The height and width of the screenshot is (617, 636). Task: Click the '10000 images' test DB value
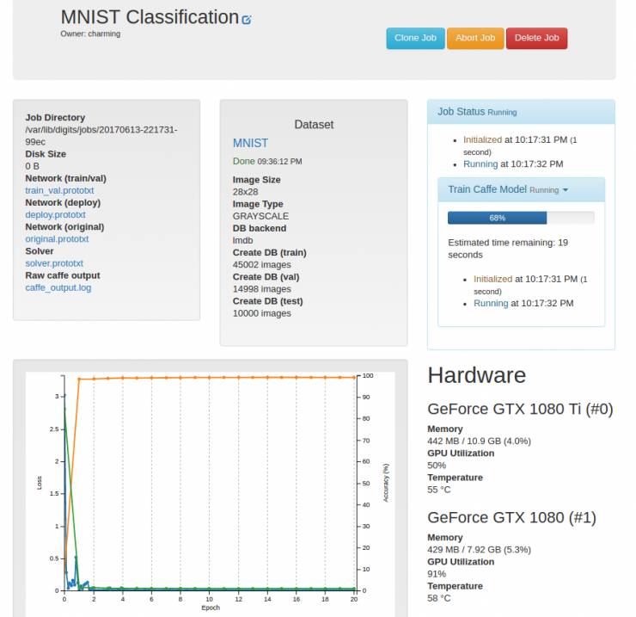pyautogui.click(x=261, y=313)
